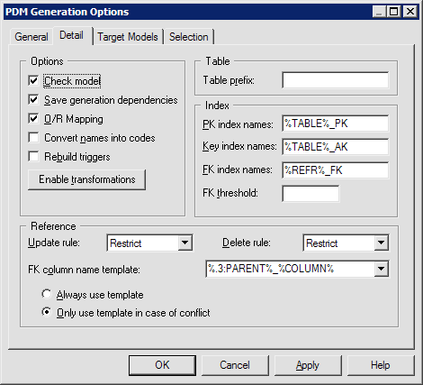Tick the Rebuild triggers checkbox
423x385 pixels.
[x=33, y=156]
